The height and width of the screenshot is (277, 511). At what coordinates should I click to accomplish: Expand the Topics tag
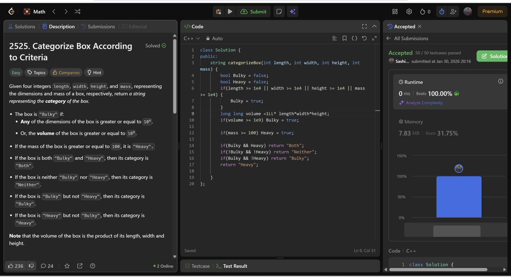click(37, 73)
